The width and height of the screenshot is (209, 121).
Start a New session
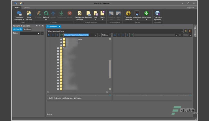(29, 15)
